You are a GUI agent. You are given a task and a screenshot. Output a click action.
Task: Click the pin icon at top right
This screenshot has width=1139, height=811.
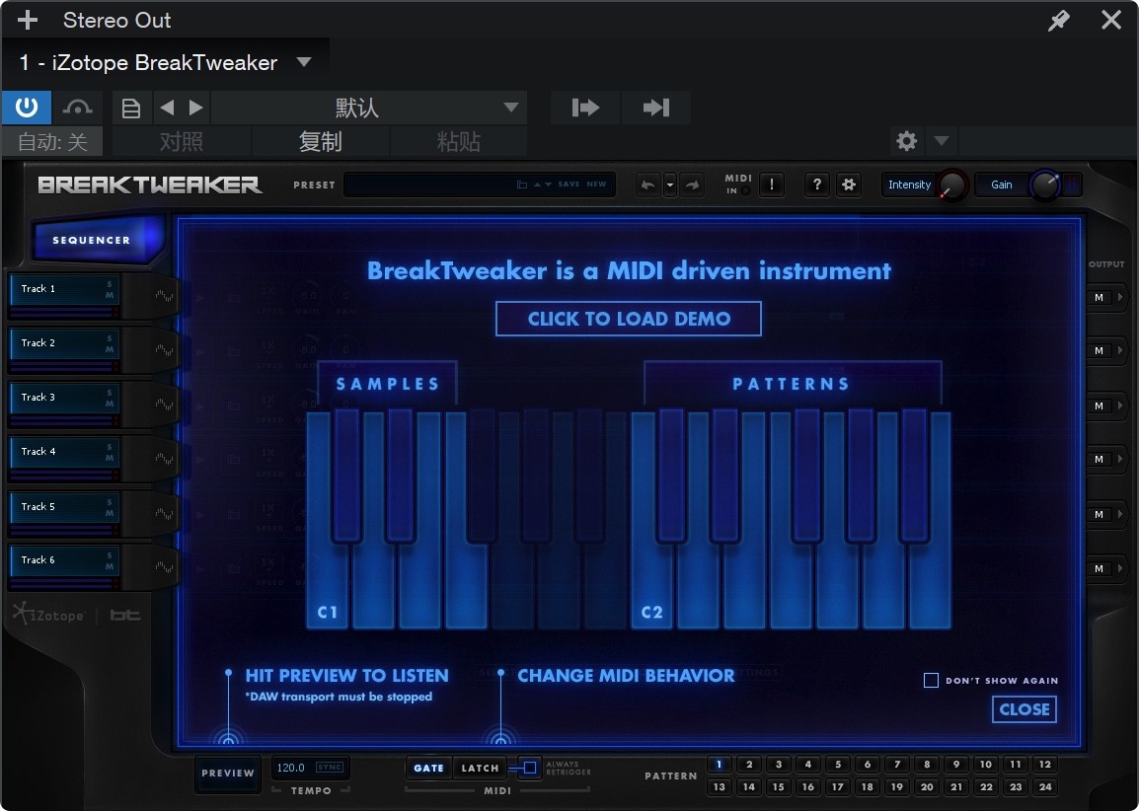[x=1059, y=20]
